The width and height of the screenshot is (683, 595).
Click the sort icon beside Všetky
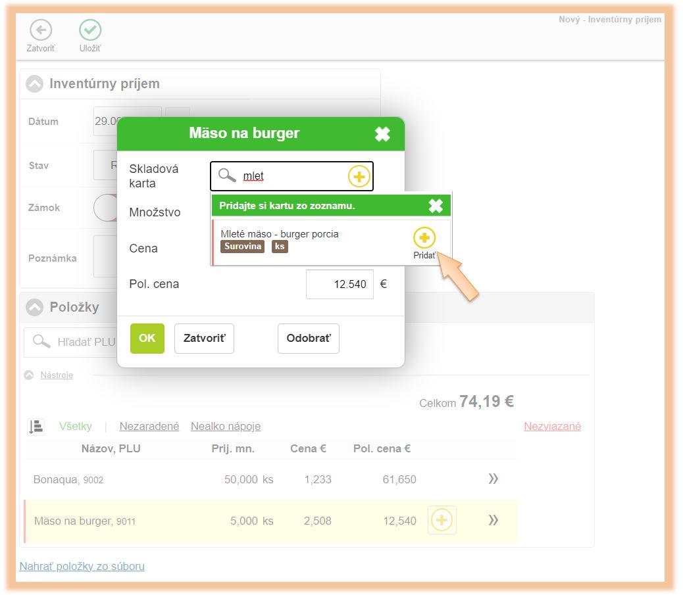click(x=36, y=427)
